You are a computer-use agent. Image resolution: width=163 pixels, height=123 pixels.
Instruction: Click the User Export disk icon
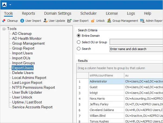click(69, 21)
